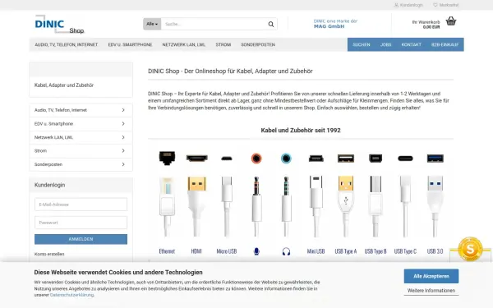
Task: Select the USB Type C port icon
Action: pyautogui.click(x=405, y=159)
